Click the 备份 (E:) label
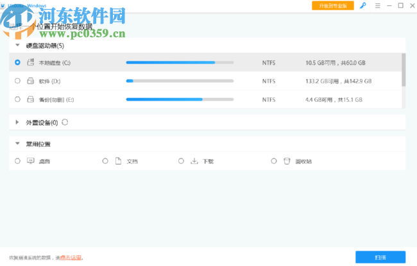 click(x=56, y=100)
